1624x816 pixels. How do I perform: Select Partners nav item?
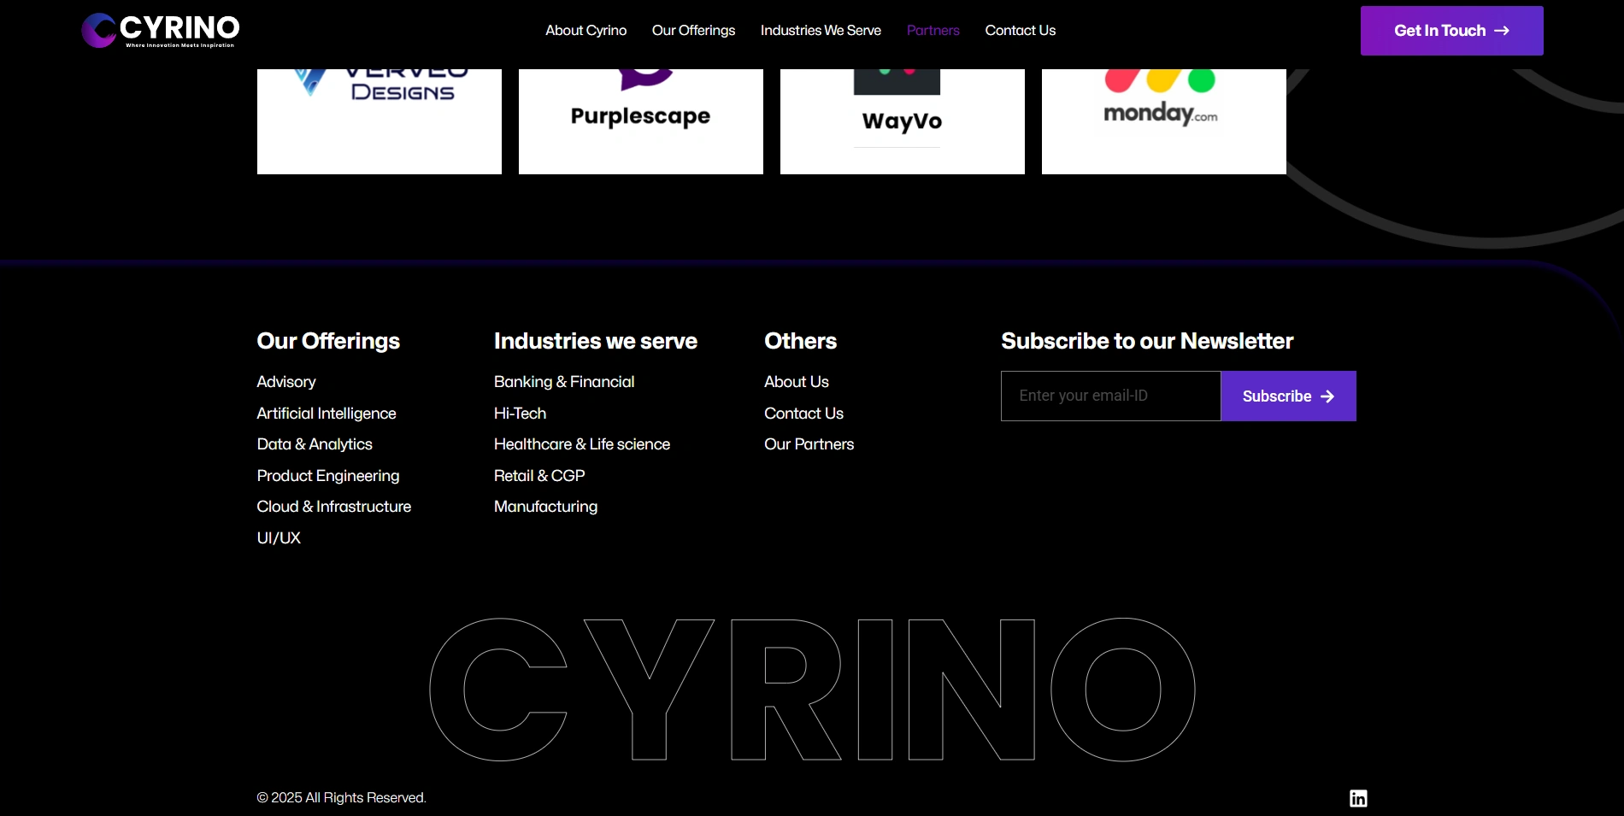933,31
